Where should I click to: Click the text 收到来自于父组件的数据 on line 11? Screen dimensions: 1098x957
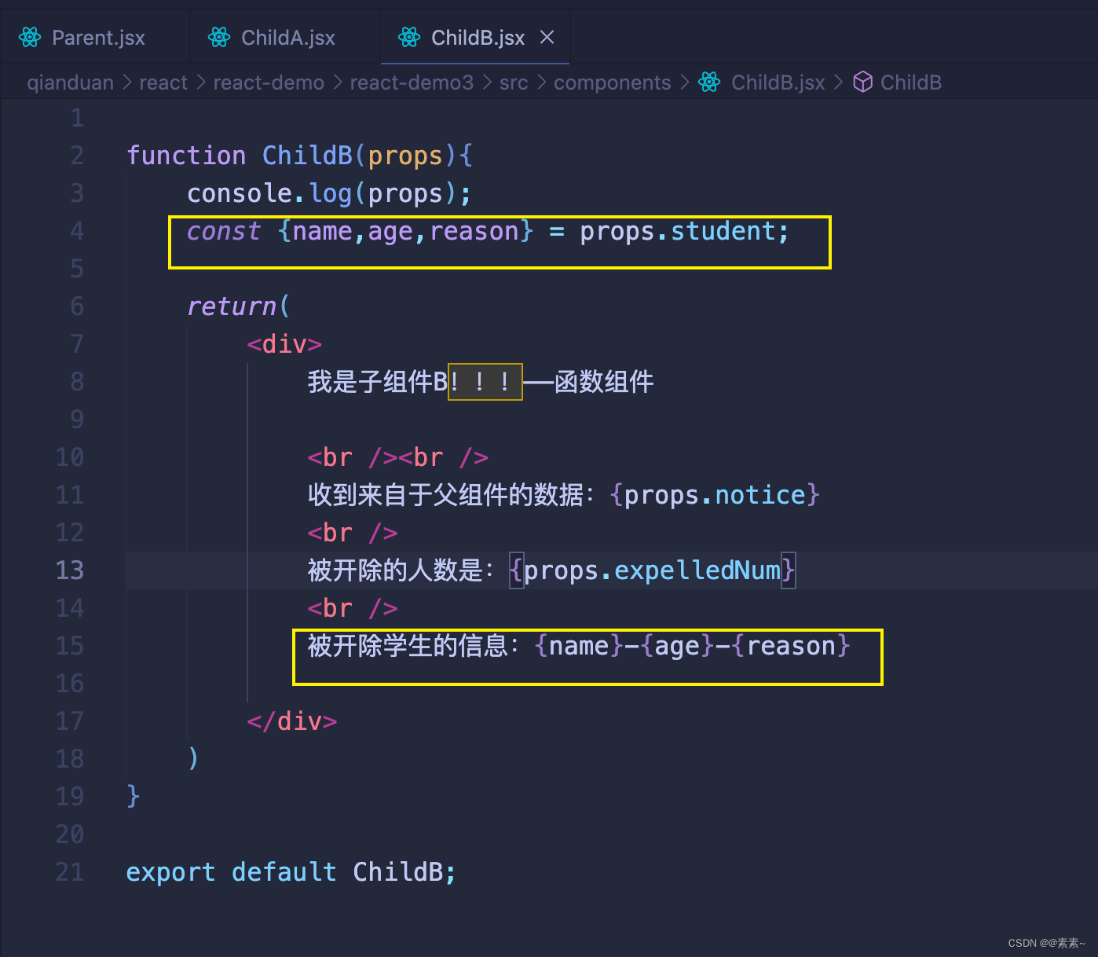445,495
